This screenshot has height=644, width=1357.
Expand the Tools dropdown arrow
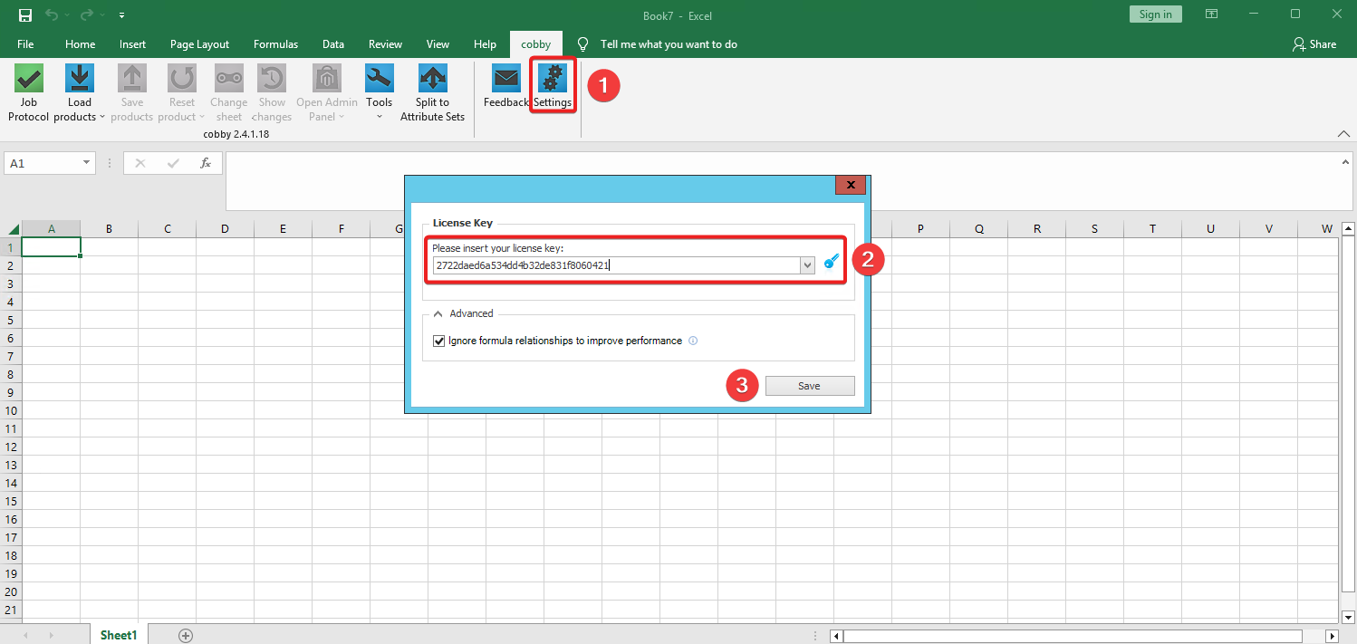click(380, 117)
